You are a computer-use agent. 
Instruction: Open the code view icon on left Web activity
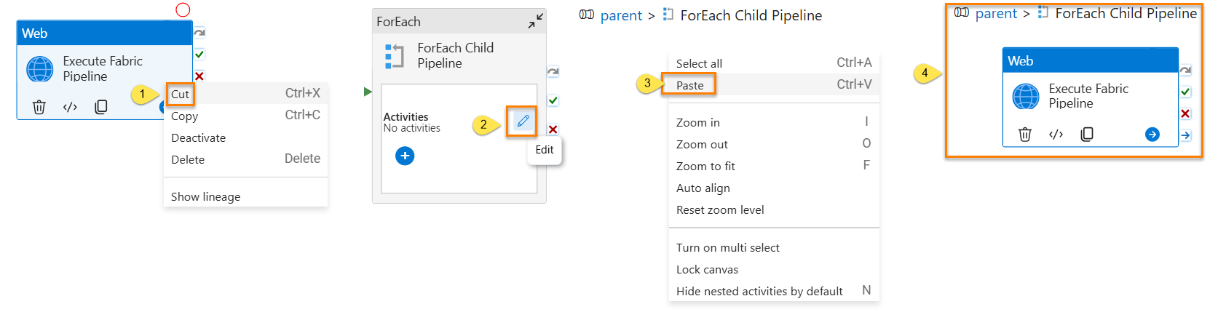pyautogui.click(x=70, y=107)
